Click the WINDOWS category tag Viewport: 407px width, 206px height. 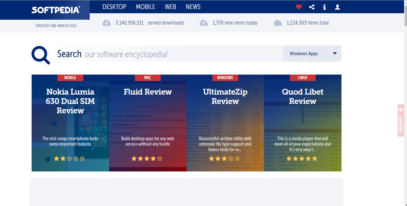point(225,78)
